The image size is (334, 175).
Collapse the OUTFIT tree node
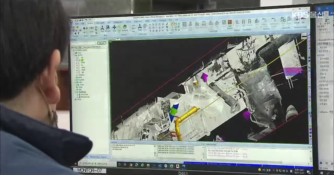point(75,55)
